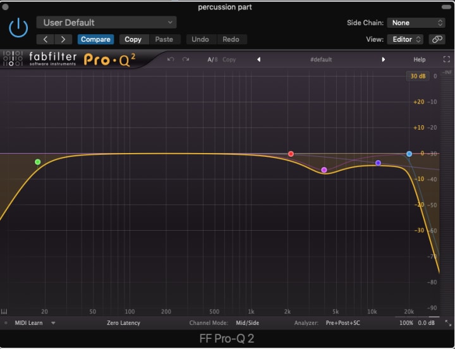Select the magenta EQ band dot near 4k

coord(324,170)
